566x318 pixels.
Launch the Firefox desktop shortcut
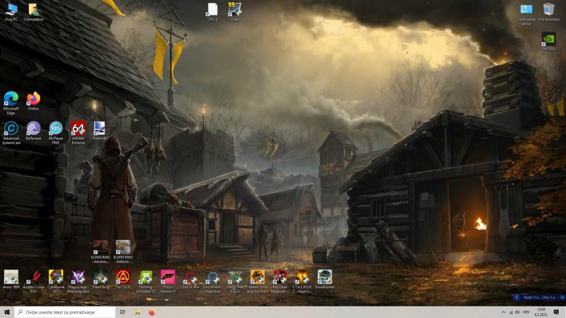[33, 101]
